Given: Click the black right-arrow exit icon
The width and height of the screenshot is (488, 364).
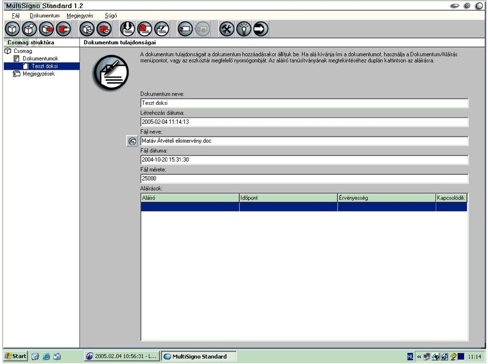Looking at the screenshot, I should (261, 29).
